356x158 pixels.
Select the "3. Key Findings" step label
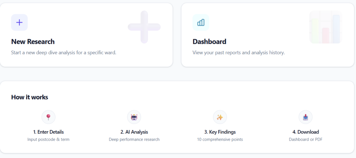coord(220,132)
